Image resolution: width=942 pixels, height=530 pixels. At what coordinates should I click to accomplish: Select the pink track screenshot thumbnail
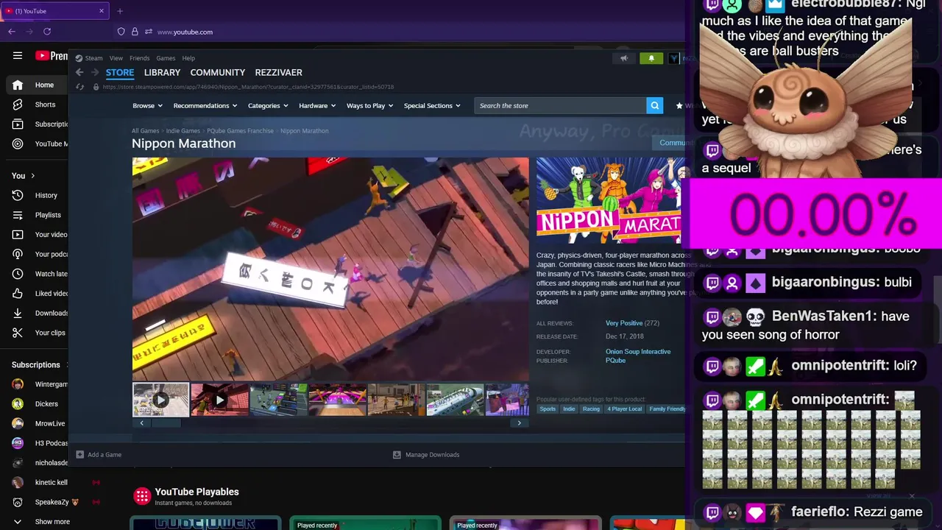pos(337,400)
